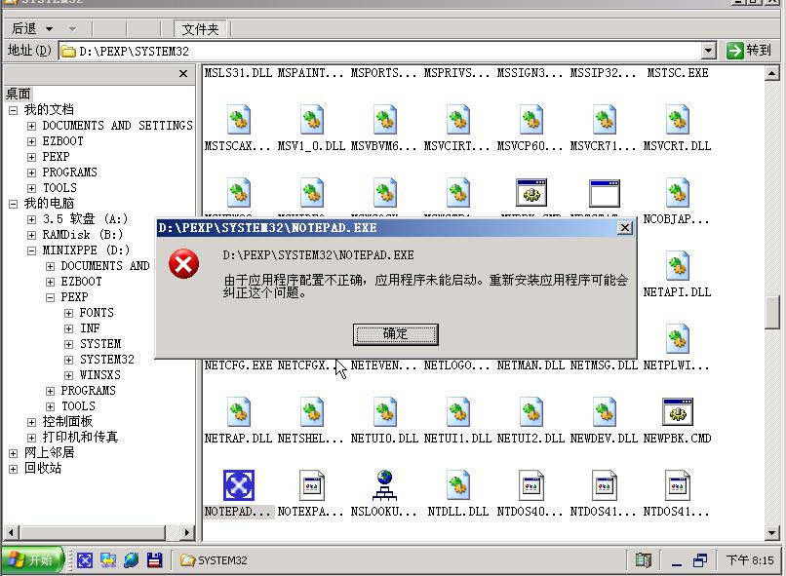Viewport: 786px width, 576px height.
Task: Click the tree pane scroll-right arrow
Action: pyautogui.click(x=187, y=532)
